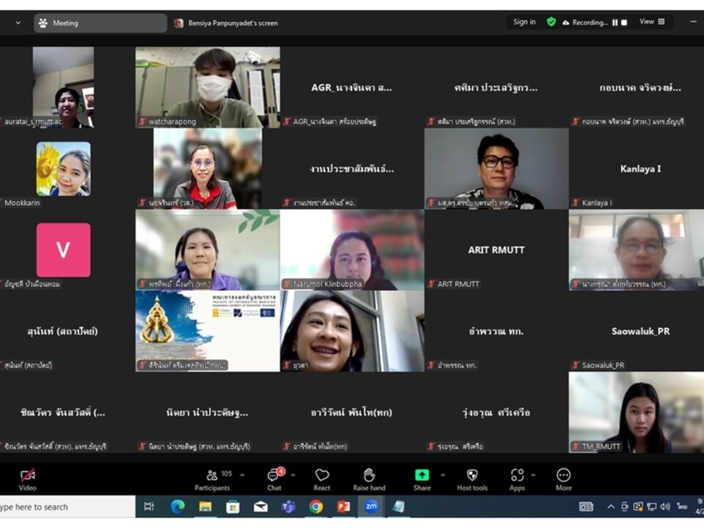This screenshot has width=704, height=528.
Task: Expand the Apps options arrow
Action: [533, 475]
